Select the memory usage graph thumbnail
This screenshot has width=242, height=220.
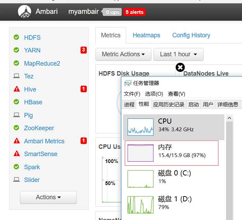coord(140,153)
